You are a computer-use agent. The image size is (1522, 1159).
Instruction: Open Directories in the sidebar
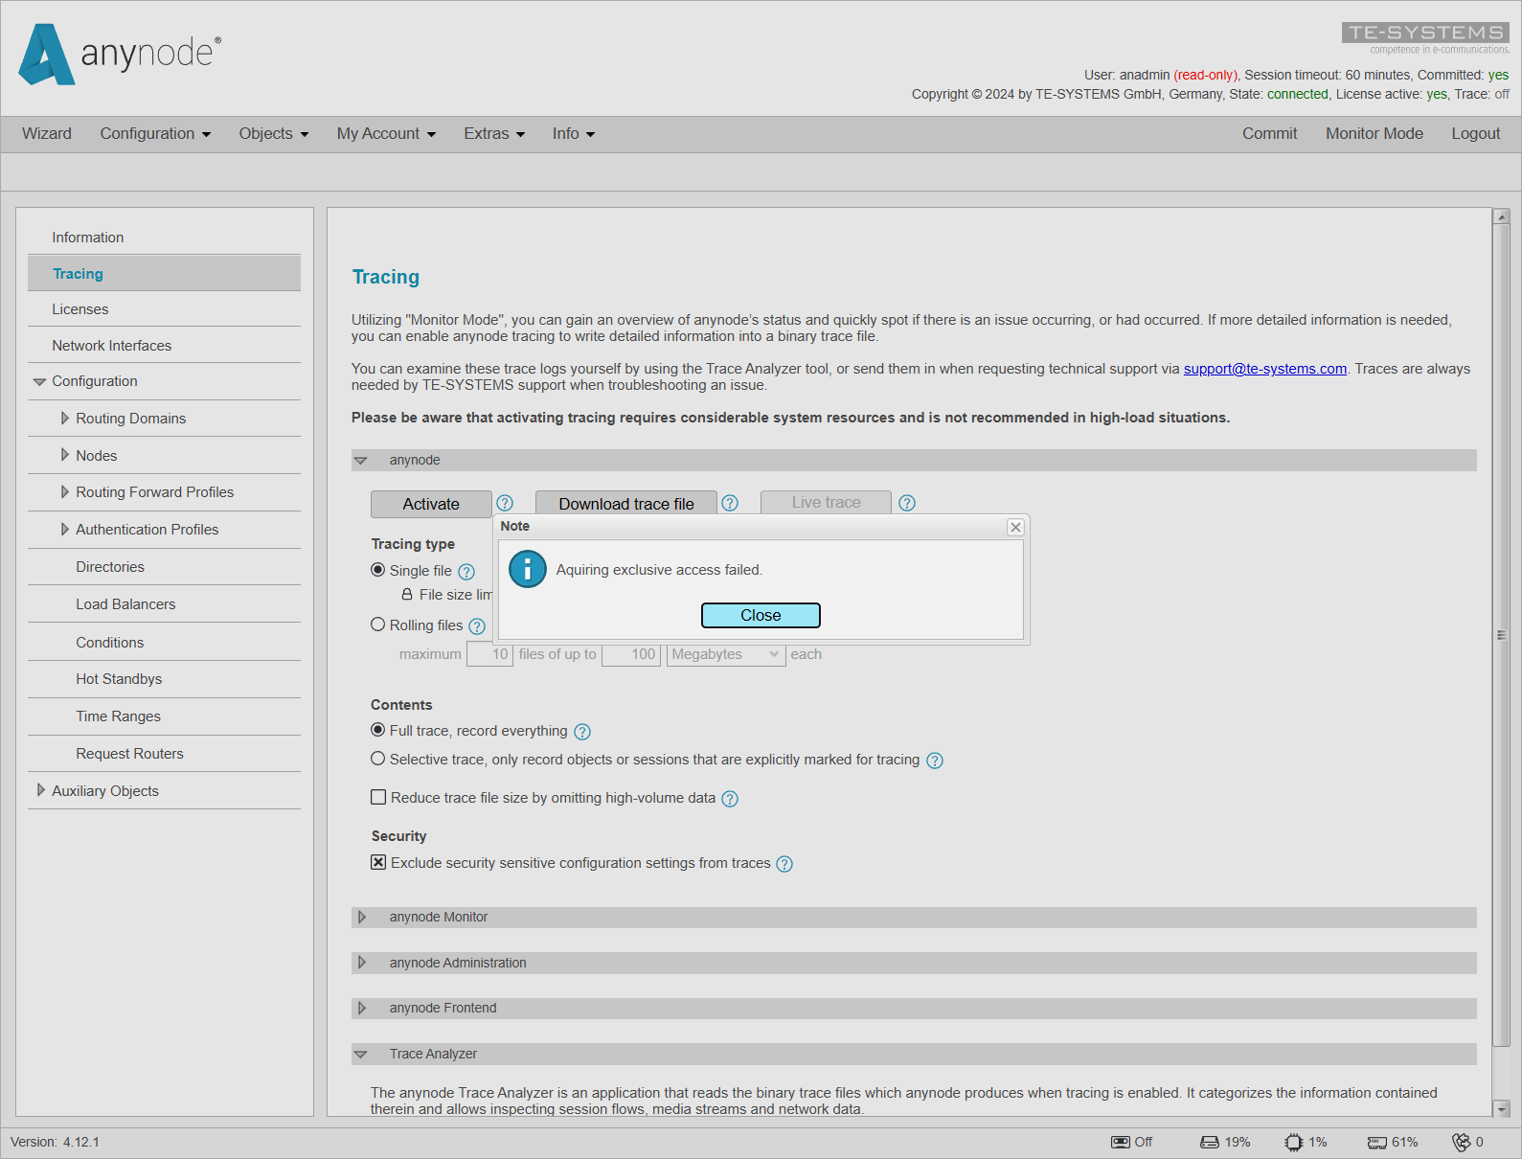coord(164,566)
